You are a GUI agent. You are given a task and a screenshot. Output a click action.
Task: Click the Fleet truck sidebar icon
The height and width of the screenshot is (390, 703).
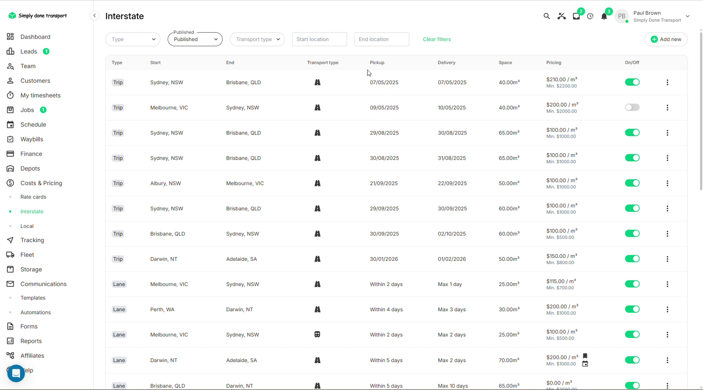click(x=10, y=255)
